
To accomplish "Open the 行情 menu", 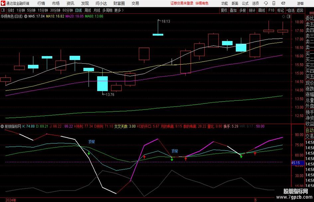I will click(x=41, y=3).
